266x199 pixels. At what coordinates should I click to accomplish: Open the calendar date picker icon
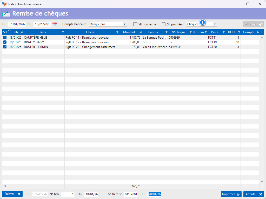pos(55,24)
